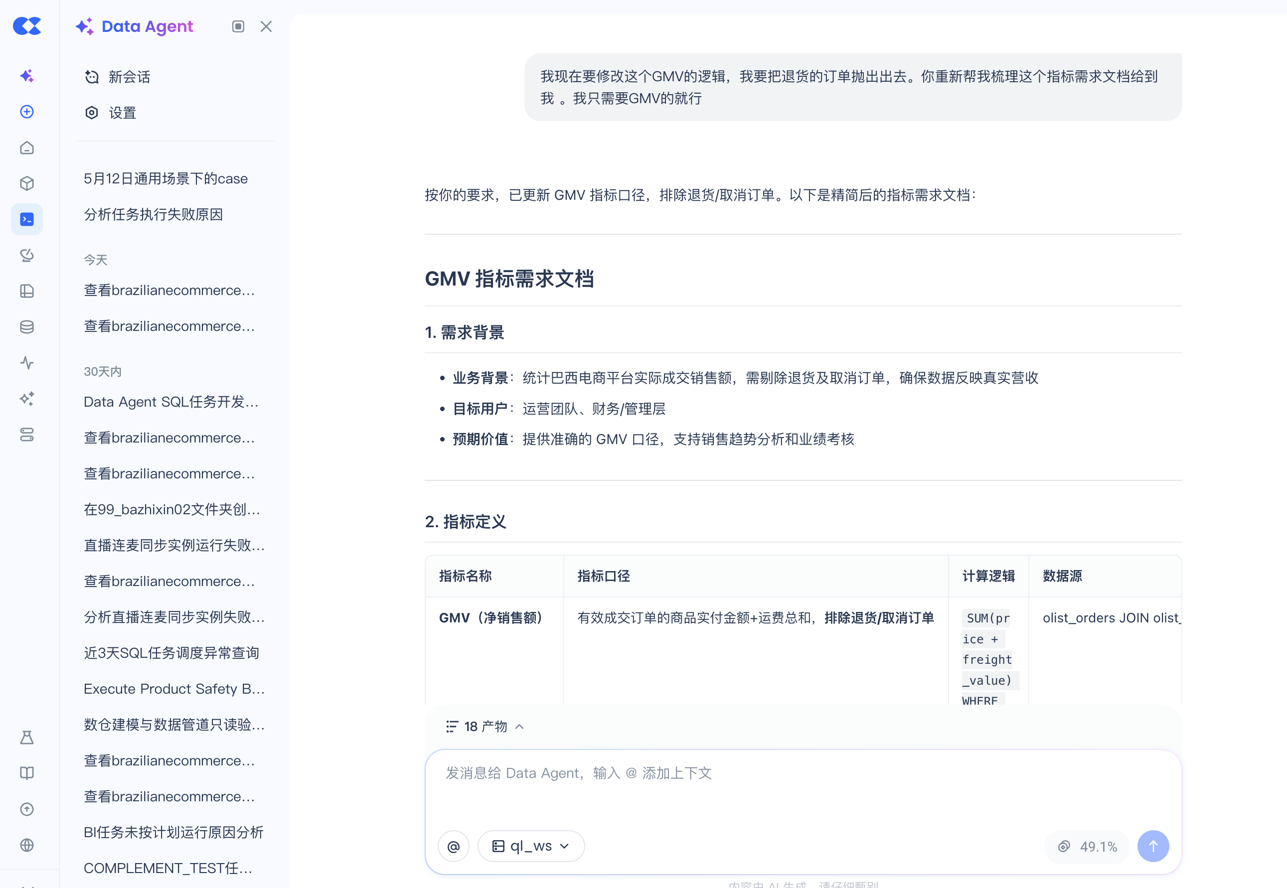1287x888 pixels.
Task: Open the sparkle AI assistant sidebar icon
Action: pos(27,76)
